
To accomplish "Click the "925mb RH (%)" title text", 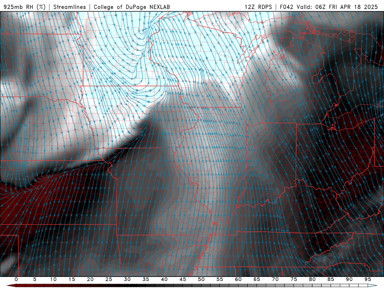I will click(24, 7).
